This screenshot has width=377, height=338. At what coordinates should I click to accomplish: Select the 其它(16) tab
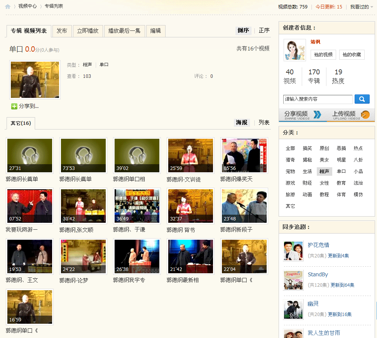[x=21, y=123]
